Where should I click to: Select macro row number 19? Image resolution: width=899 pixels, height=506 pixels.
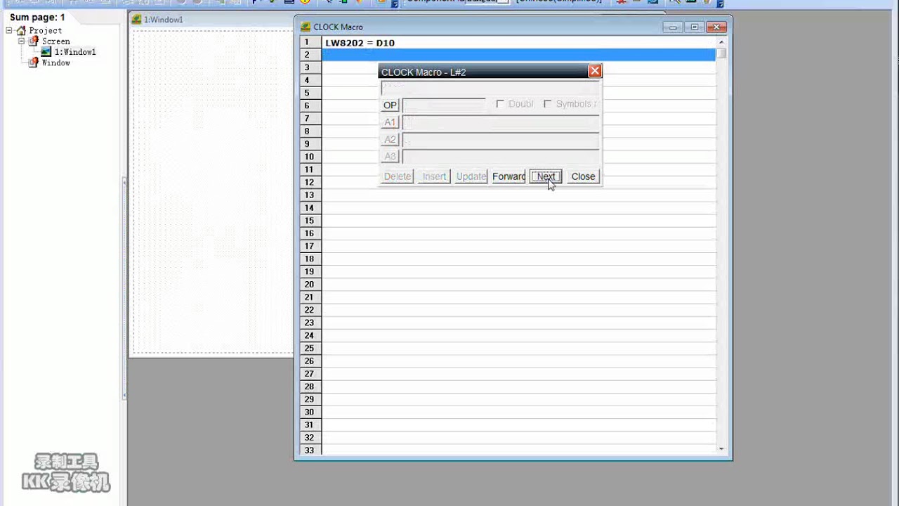309,271
